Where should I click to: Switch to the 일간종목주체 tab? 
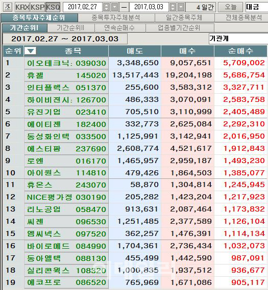pos(184,18)
